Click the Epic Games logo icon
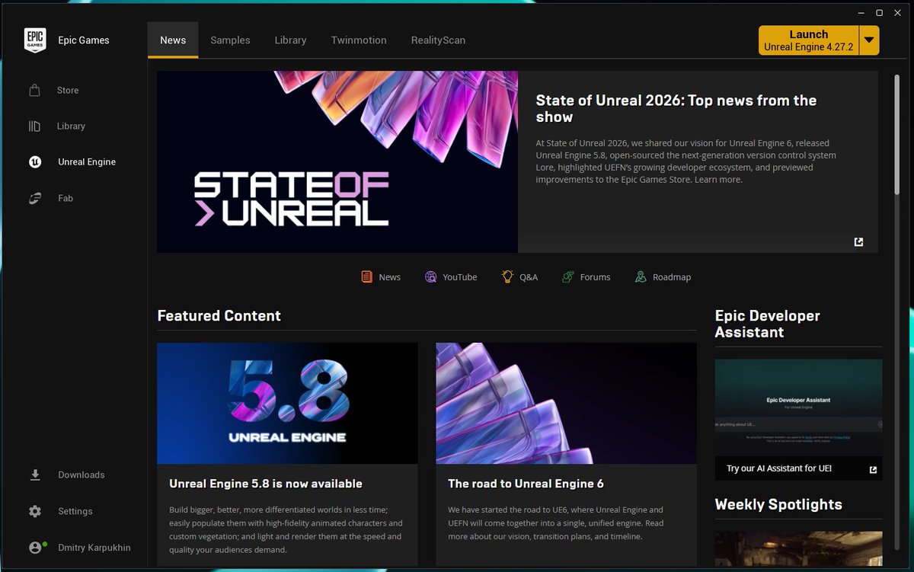 click(x=35, y=40)
